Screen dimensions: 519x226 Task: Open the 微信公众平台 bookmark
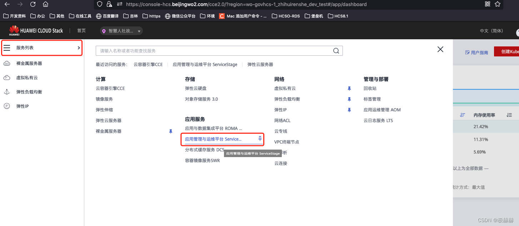(180, 16)
